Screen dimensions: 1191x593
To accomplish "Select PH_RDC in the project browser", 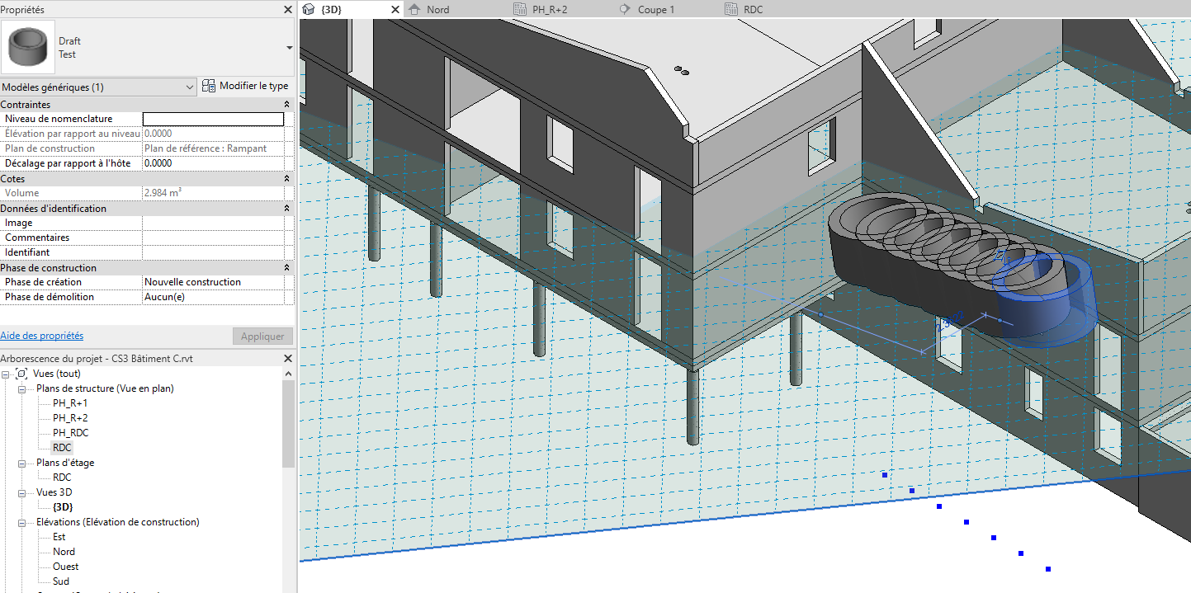I will pyautogui.click(x=70, y=433).
